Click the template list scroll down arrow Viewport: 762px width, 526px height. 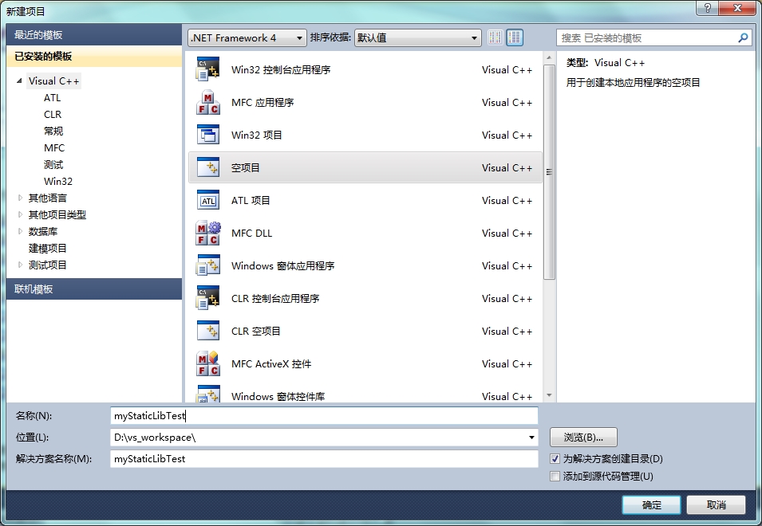pos(549,395)
